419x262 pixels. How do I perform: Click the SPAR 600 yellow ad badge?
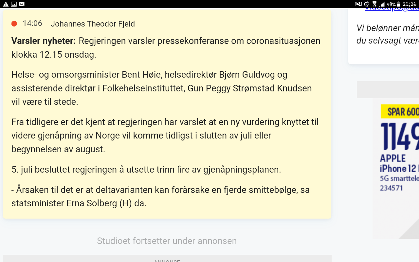point(400,112)
